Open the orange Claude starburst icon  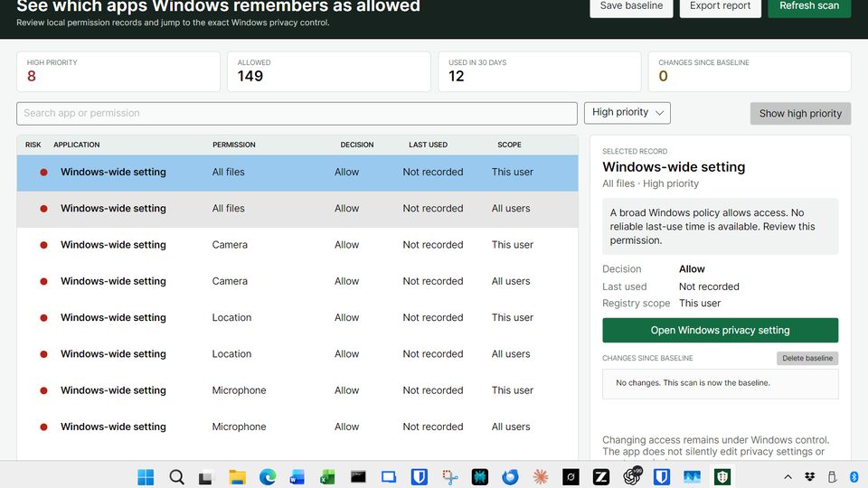(x=541, y=476)
